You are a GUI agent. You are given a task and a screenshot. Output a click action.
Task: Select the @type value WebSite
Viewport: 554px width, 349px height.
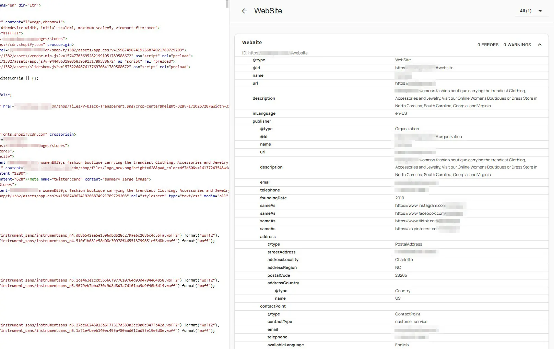point(403,60)
